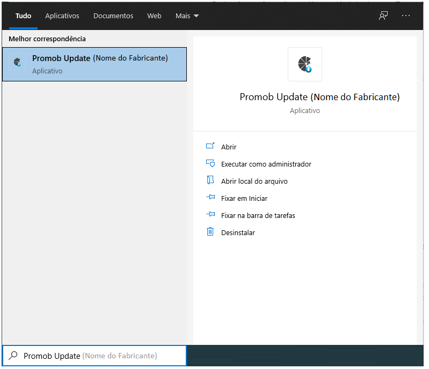Open the Aplicativos tab
Screen dimensions: 429x369
pyautogui.click(x=62, y=16)
